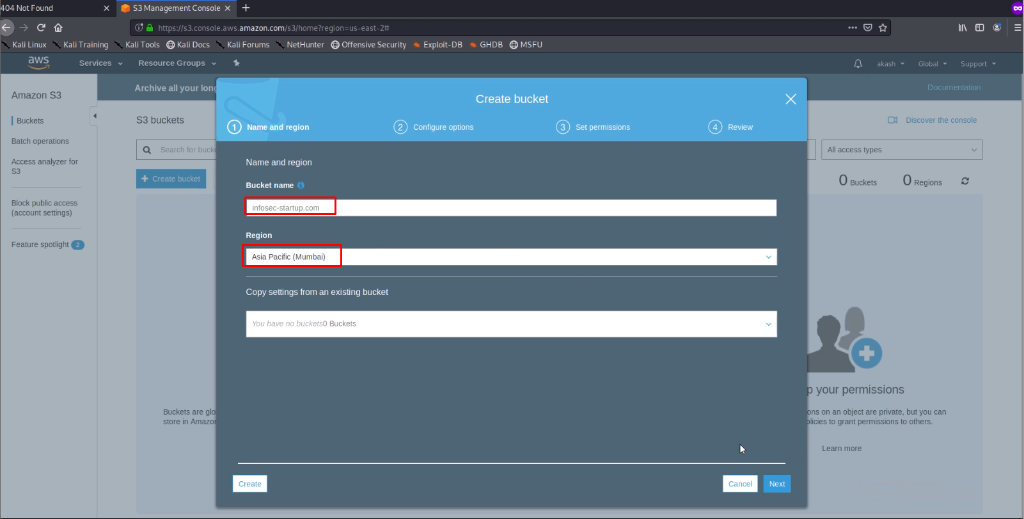Open the Kali Forums bookmark

click(x=243, y=45)
